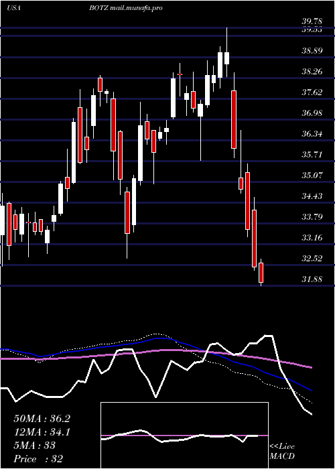
Task: Click the 31.88 price level label
Action: click(312, 279)
